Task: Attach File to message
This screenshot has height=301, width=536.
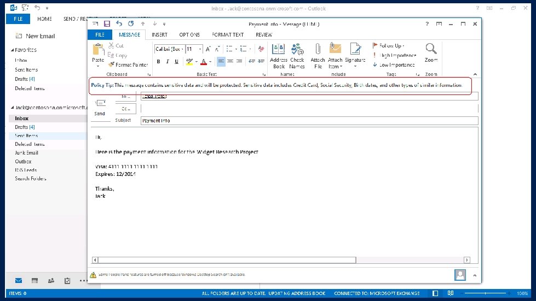Action: (318, 56)
